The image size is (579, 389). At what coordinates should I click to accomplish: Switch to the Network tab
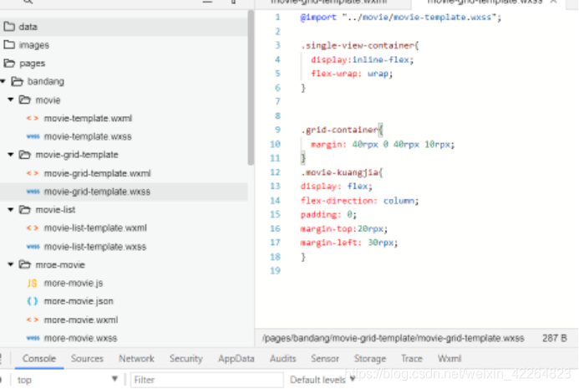(x=136, y=358)
